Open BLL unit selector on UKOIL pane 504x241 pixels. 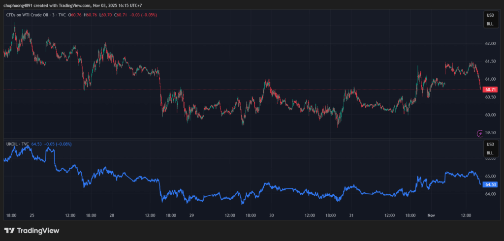490,153
